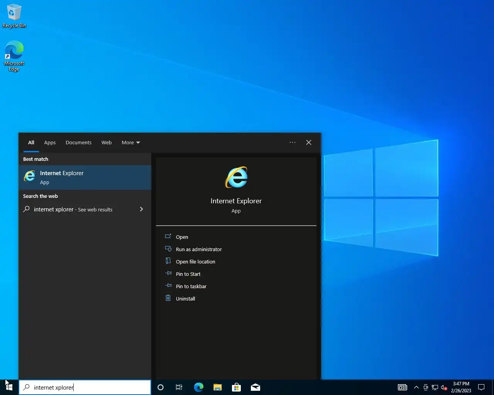The height and width of the screenshot is (395, 494).
Task: Click the Show desktop sliver at taskbar edge
Action: click(x=493, y=387)
